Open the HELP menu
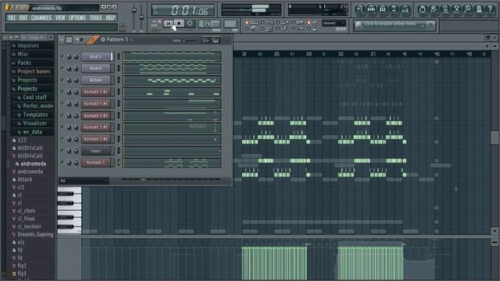This screenshot has width=500, height=281. pyautogui.click(x=110, y=18)
